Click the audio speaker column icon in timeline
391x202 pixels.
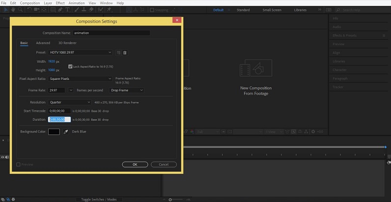7,157
